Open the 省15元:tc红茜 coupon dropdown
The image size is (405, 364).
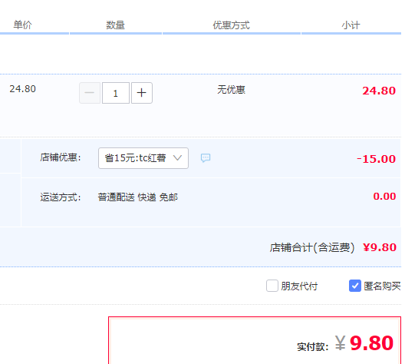(143, 158)
